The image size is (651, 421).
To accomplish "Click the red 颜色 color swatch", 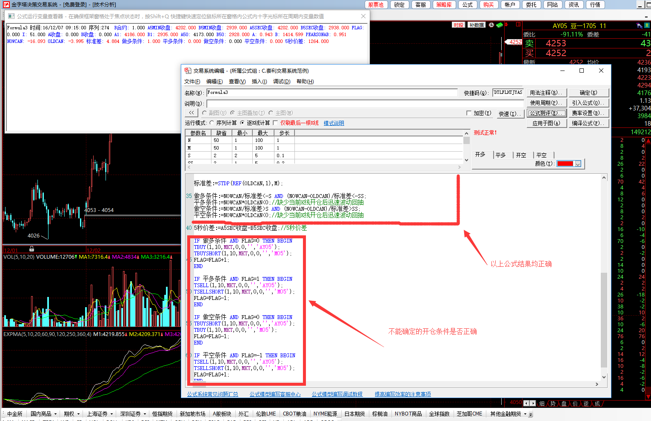I will coord(565,164).
